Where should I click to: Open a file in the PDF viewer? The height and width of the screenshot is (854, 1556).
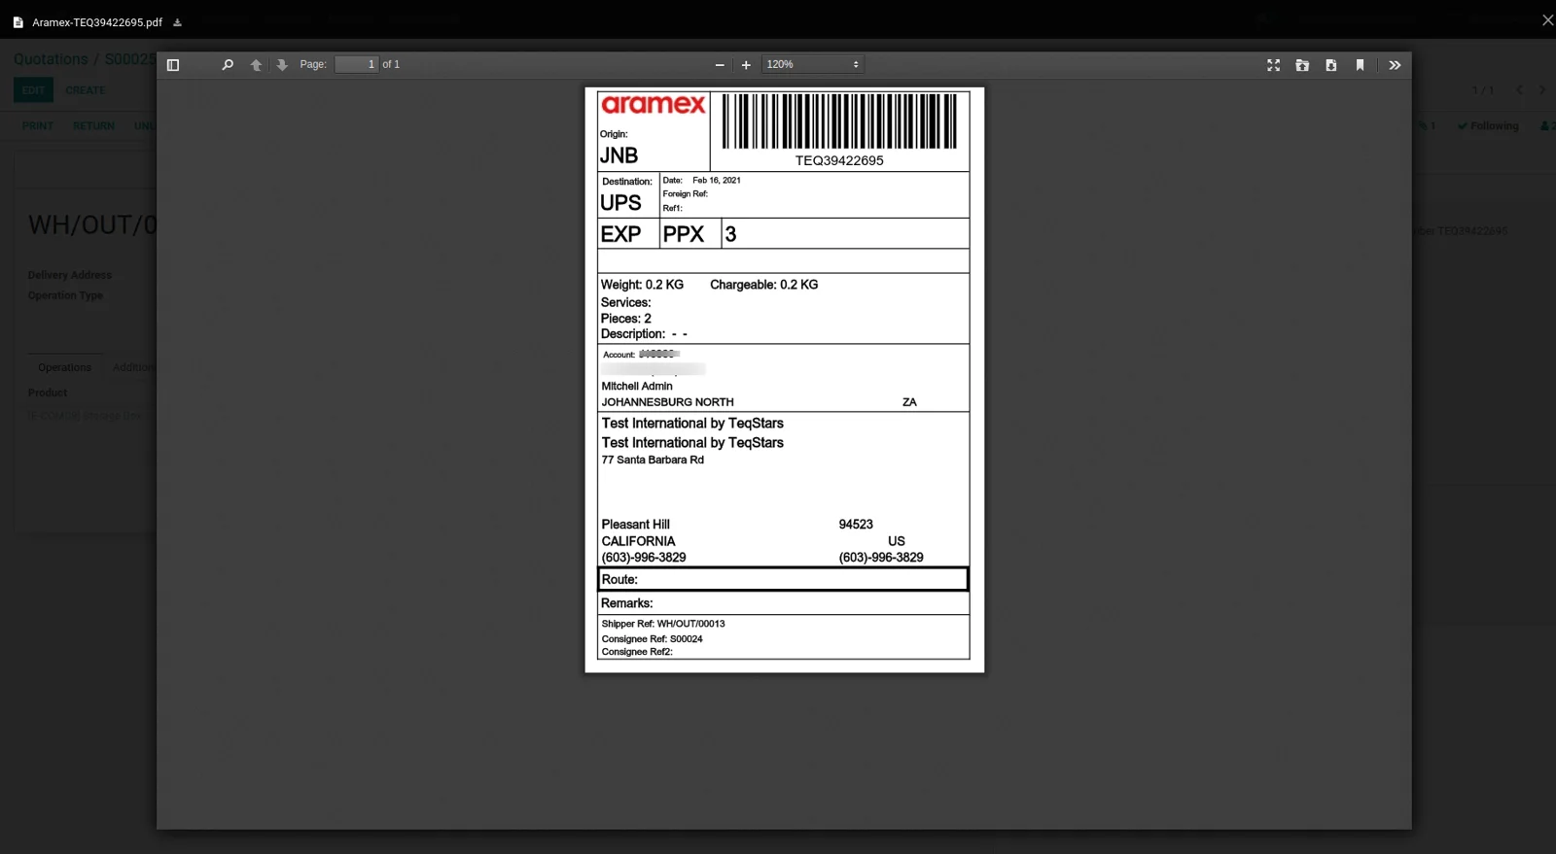tap(1302, 65)
